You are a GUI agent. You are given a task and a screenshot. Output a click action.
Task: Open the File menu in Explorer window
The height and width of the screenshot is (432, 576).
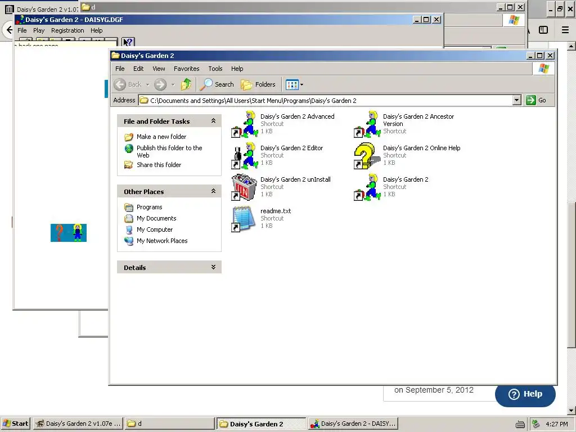tap(120, 69)
